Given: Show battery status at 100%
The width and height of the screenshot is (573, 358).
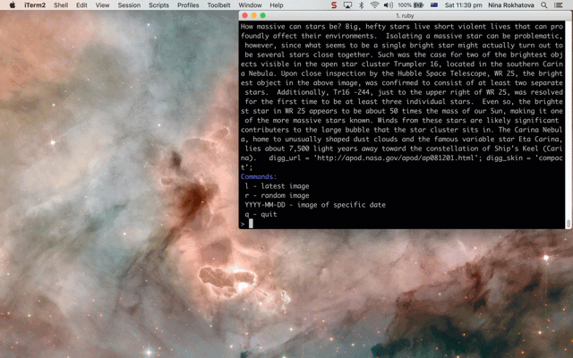Looking at the screenshot, I should [410, 5].
